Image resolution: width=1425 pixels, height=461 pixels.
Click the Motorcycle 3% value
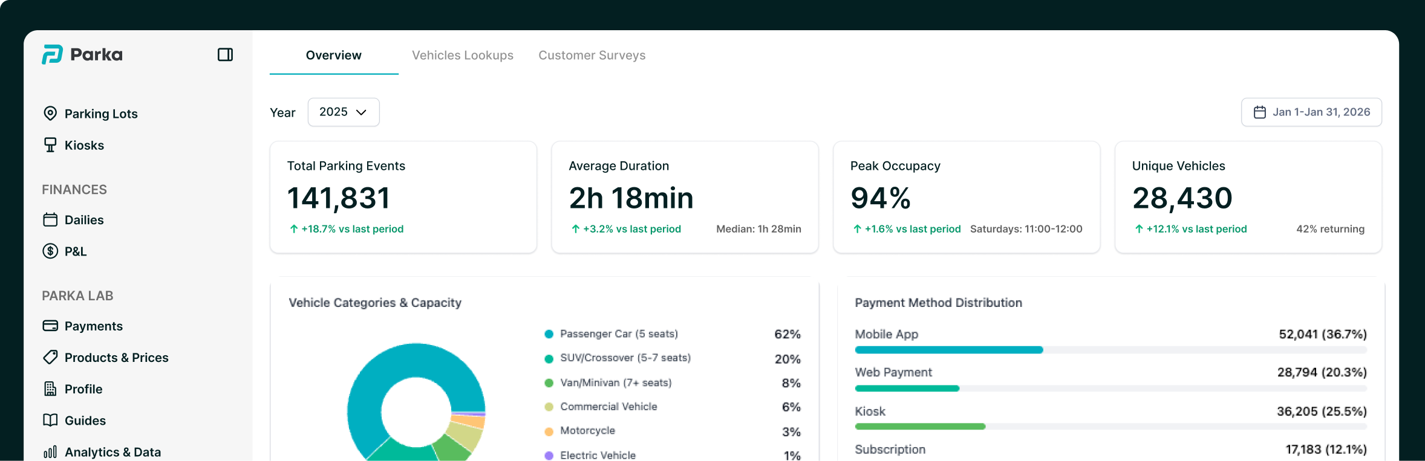point(791,432)
